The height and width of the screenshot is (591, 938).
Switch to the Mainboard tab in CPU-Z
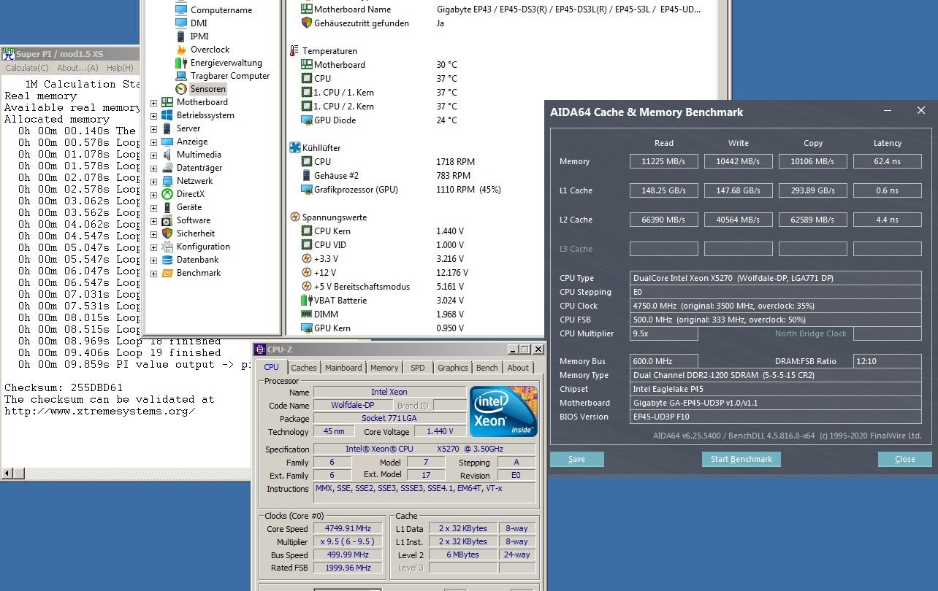tap(343, 368)
